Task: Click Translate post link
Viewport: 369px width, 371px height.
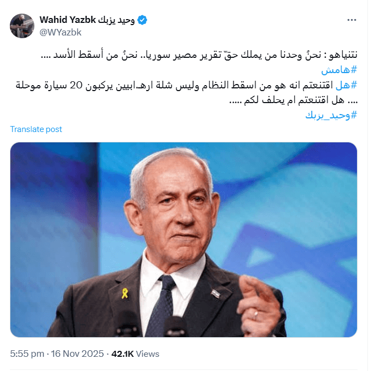Action: (36, 129)
